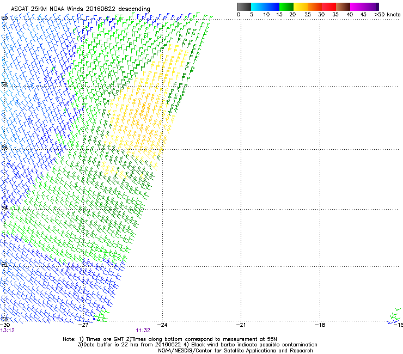Click the '20' legend scale label
The height and width of the screenshot is (354, 403).
(x=292, y=15)
